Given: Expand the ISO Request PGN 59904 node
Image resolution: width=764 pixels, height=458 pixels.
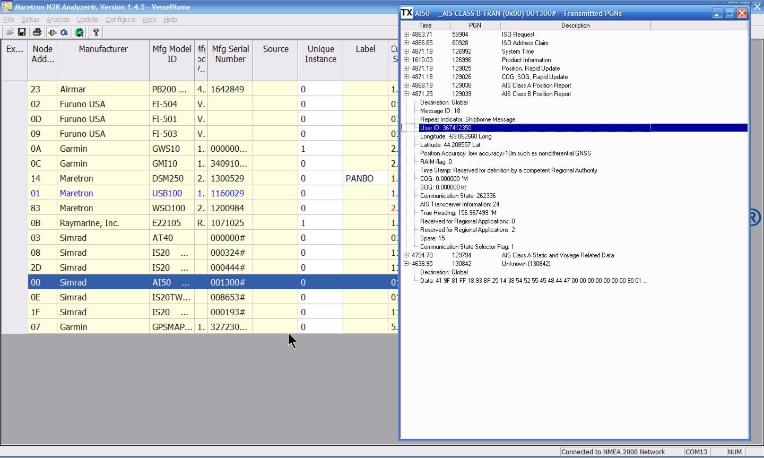Looking at the screenshot, I should point(406,34).
